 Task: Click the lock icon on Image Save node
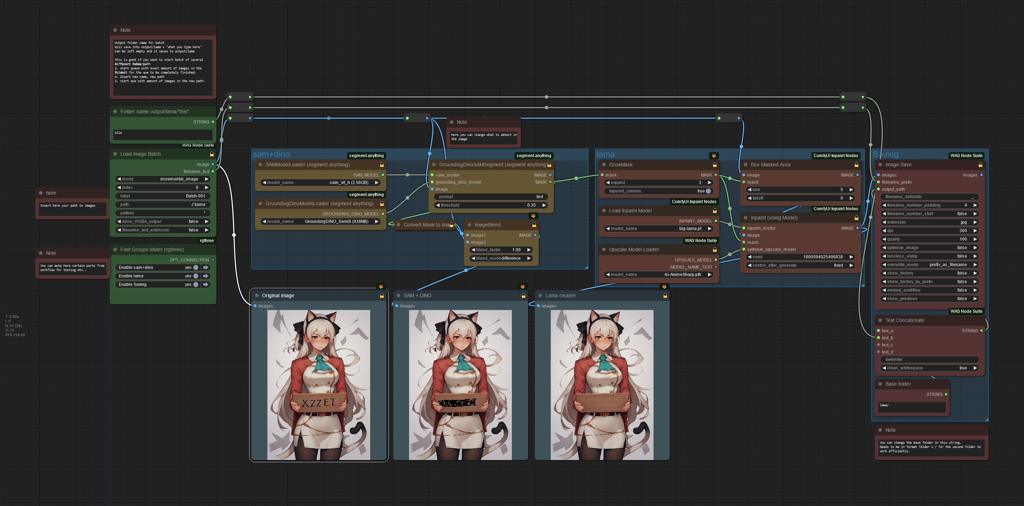pos(980,165)
